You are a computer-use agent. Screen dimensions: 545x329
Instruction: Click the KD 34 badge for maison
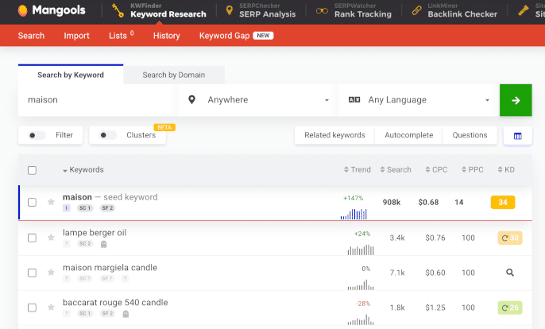503,203
